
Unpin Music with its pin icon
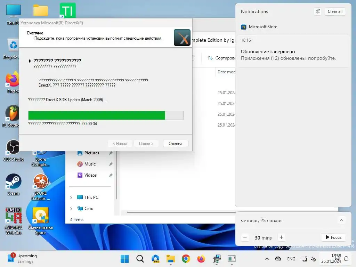click(111, 164)
